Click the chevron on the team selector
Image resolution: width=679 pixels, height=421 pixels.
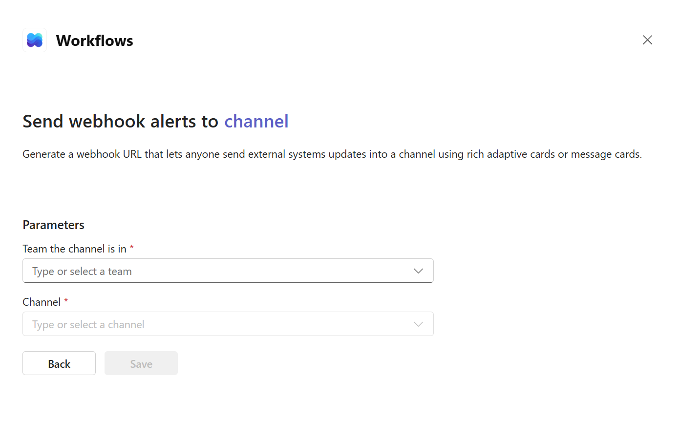pos(418,271)
